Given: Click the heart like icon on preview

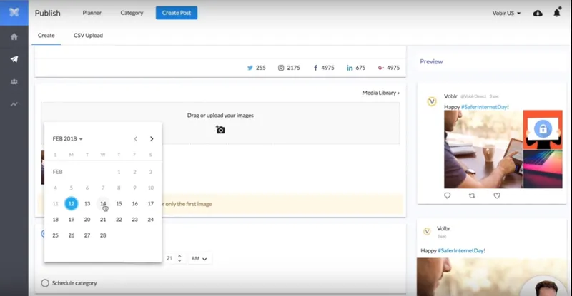Looking at the screenshot, I should pyautogui.click(x=496, y=195).
